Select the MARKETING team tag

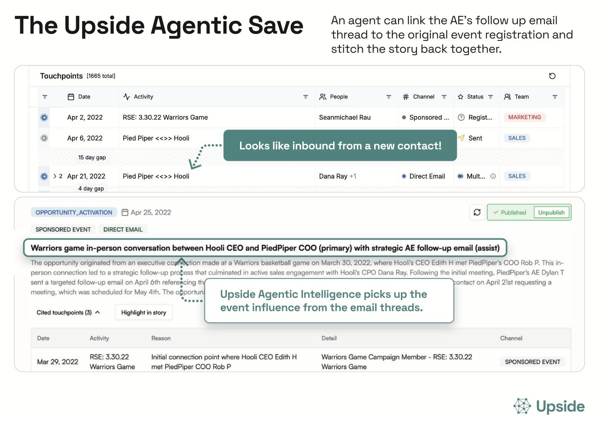point(524,117)
